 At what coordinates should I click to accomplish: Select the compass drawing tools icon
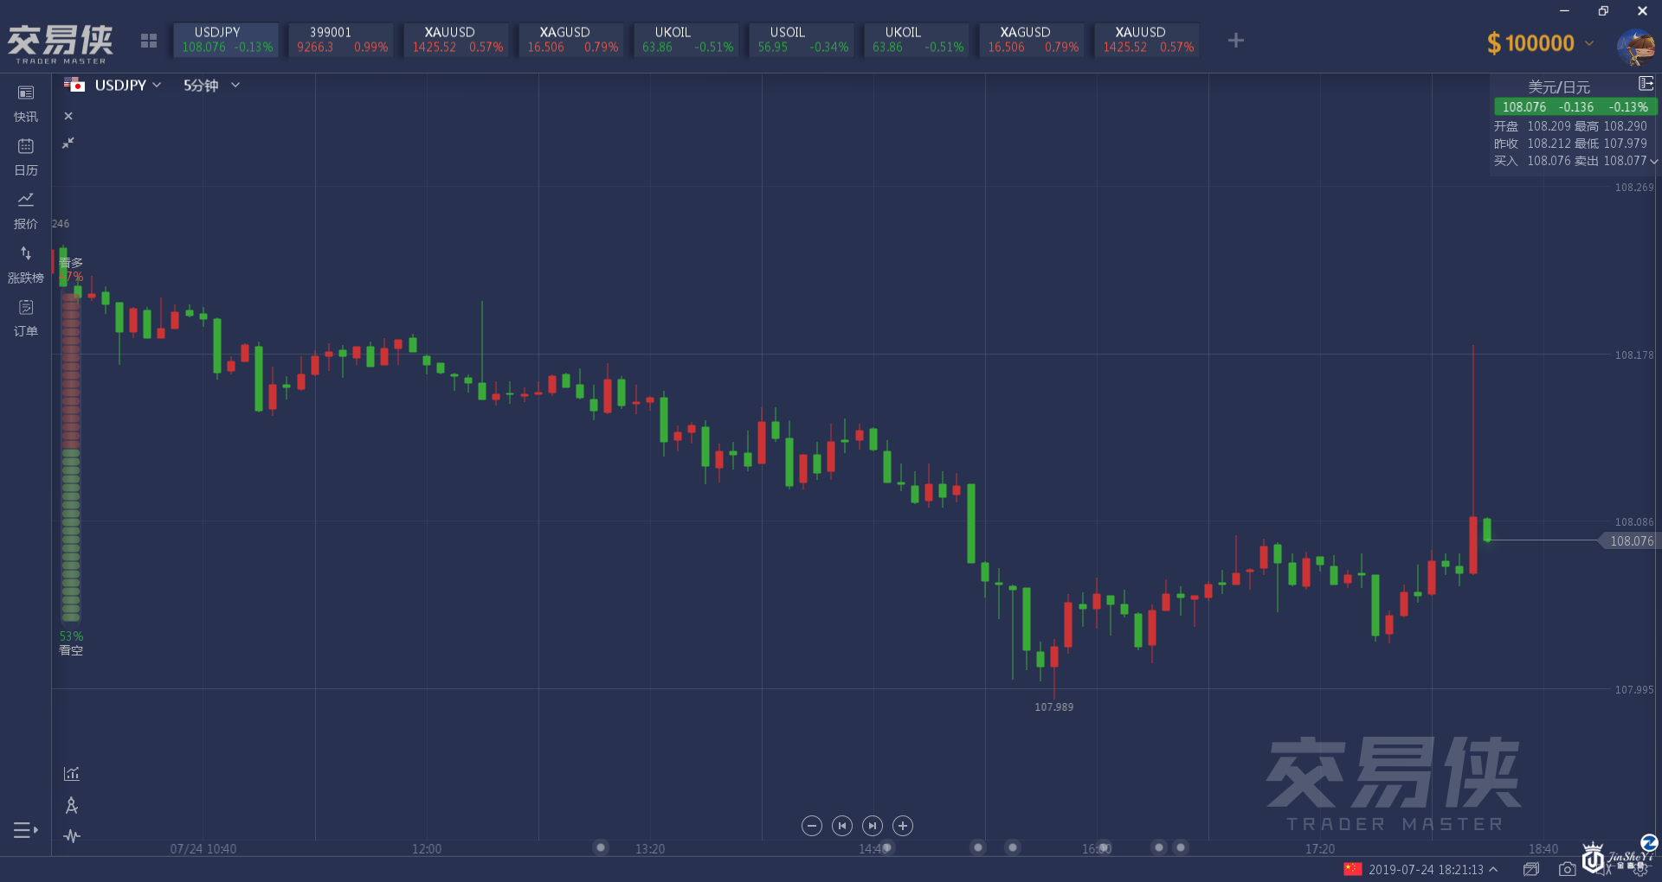72,805
